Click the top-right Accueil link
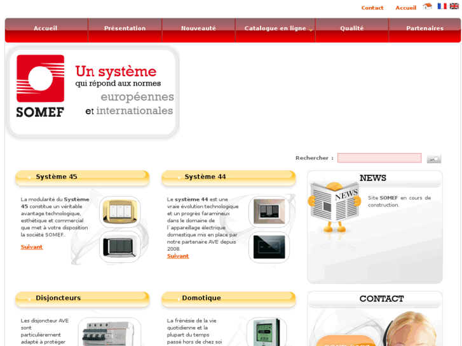The width and height of the screenshot is (462, 346). (405, 8)
